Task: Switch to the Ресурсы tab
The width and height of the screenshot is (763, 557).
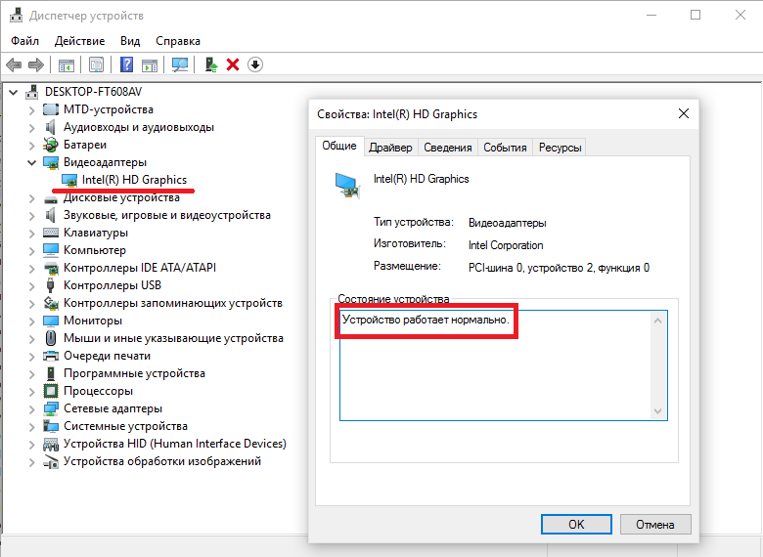Action: click(x=560, y=148)
